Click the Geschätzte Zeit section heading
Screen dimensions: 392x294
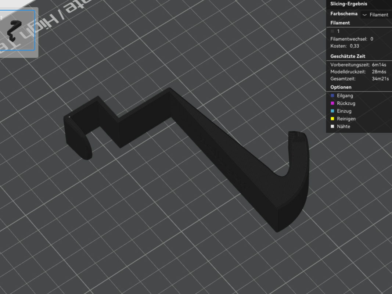tap(348, 56)
